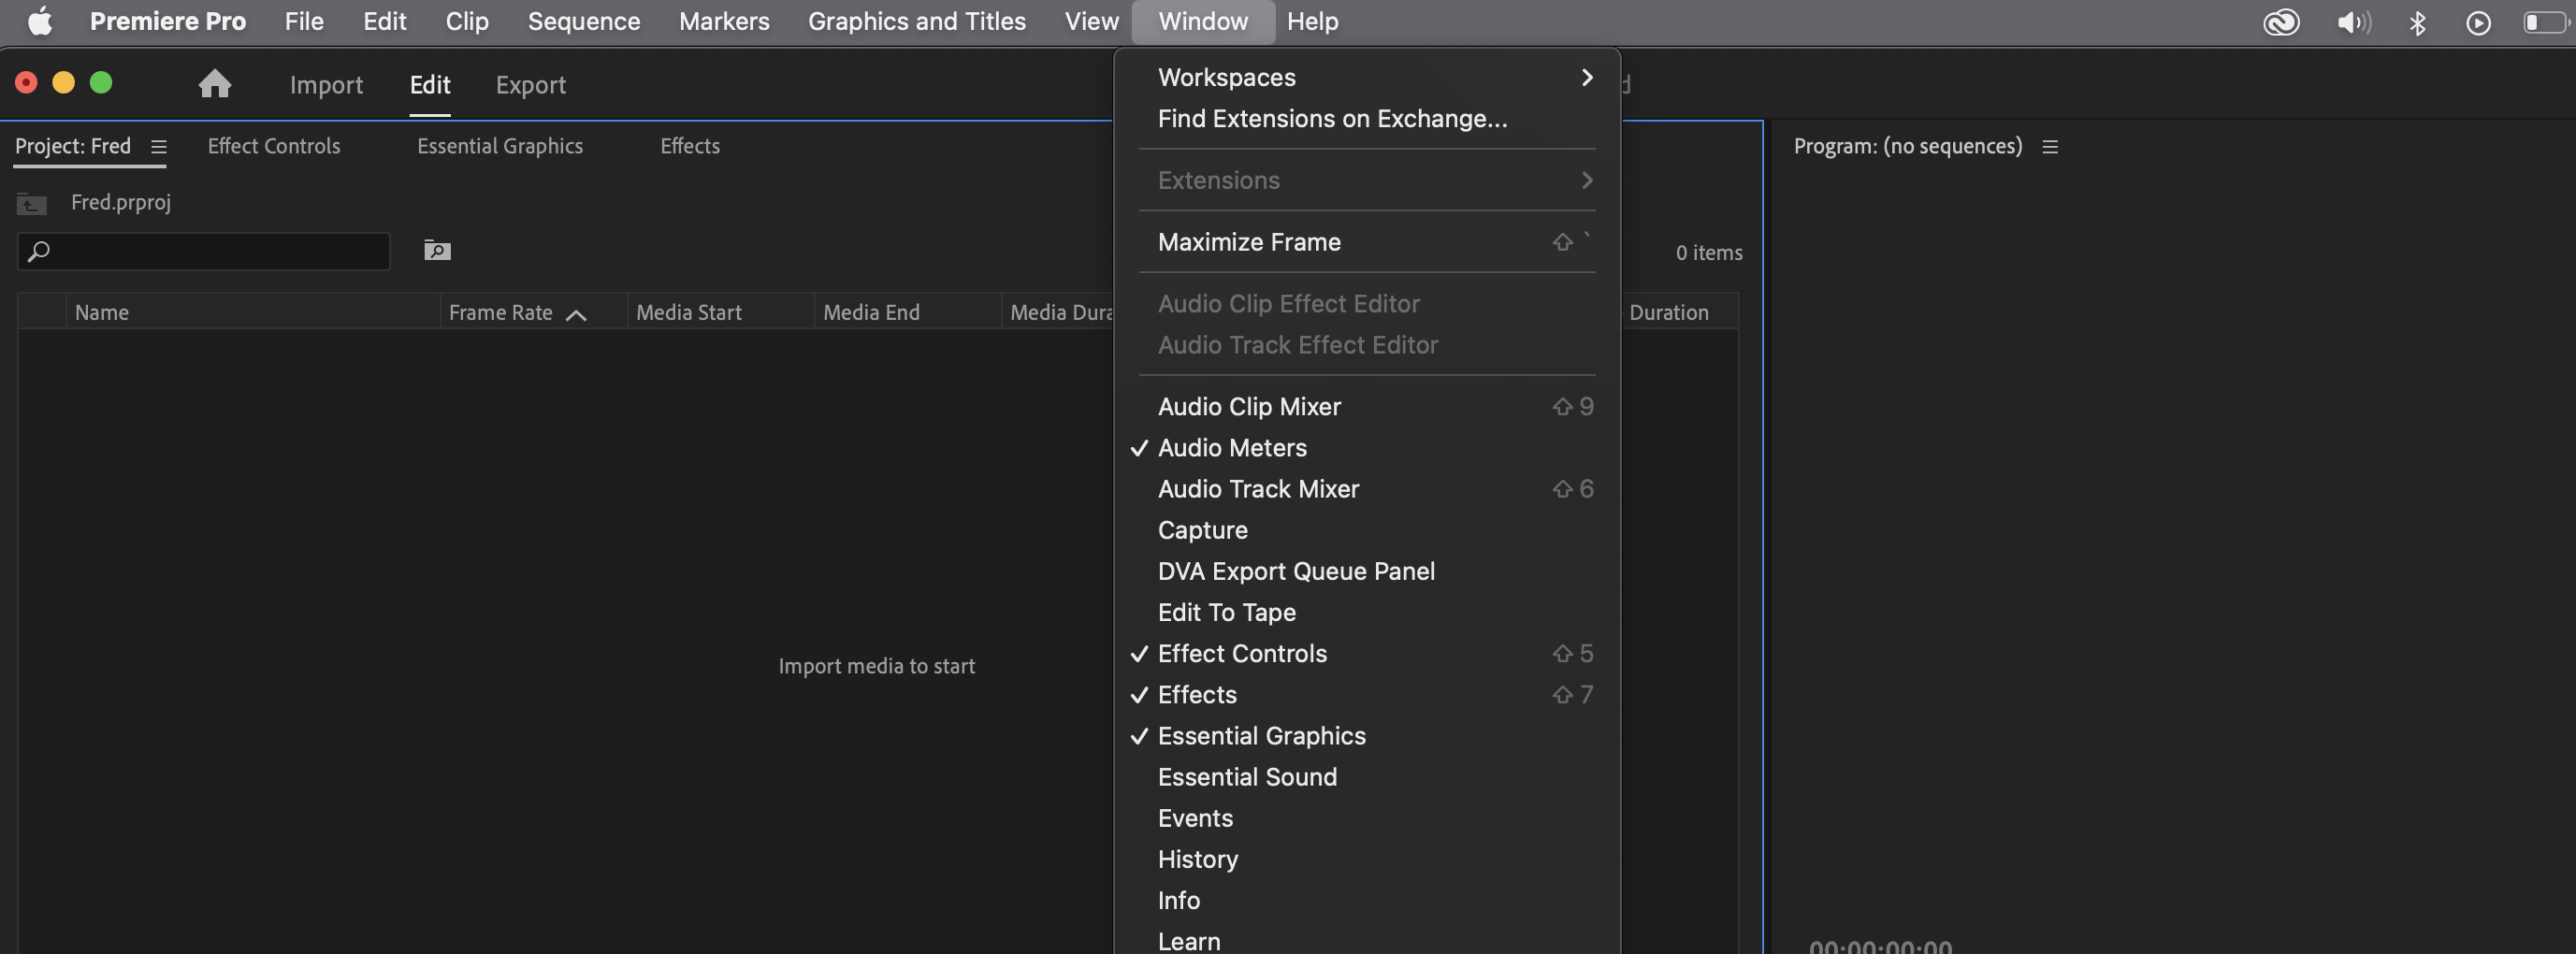
Task: Open the Project panel hamburger menu
Action: click(159, 147)
